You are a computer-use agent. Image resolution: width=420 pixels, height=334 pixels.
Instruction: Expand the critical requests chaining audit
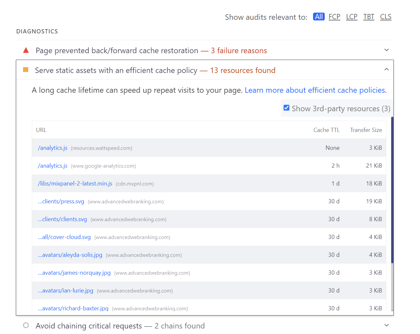point(386,325)
